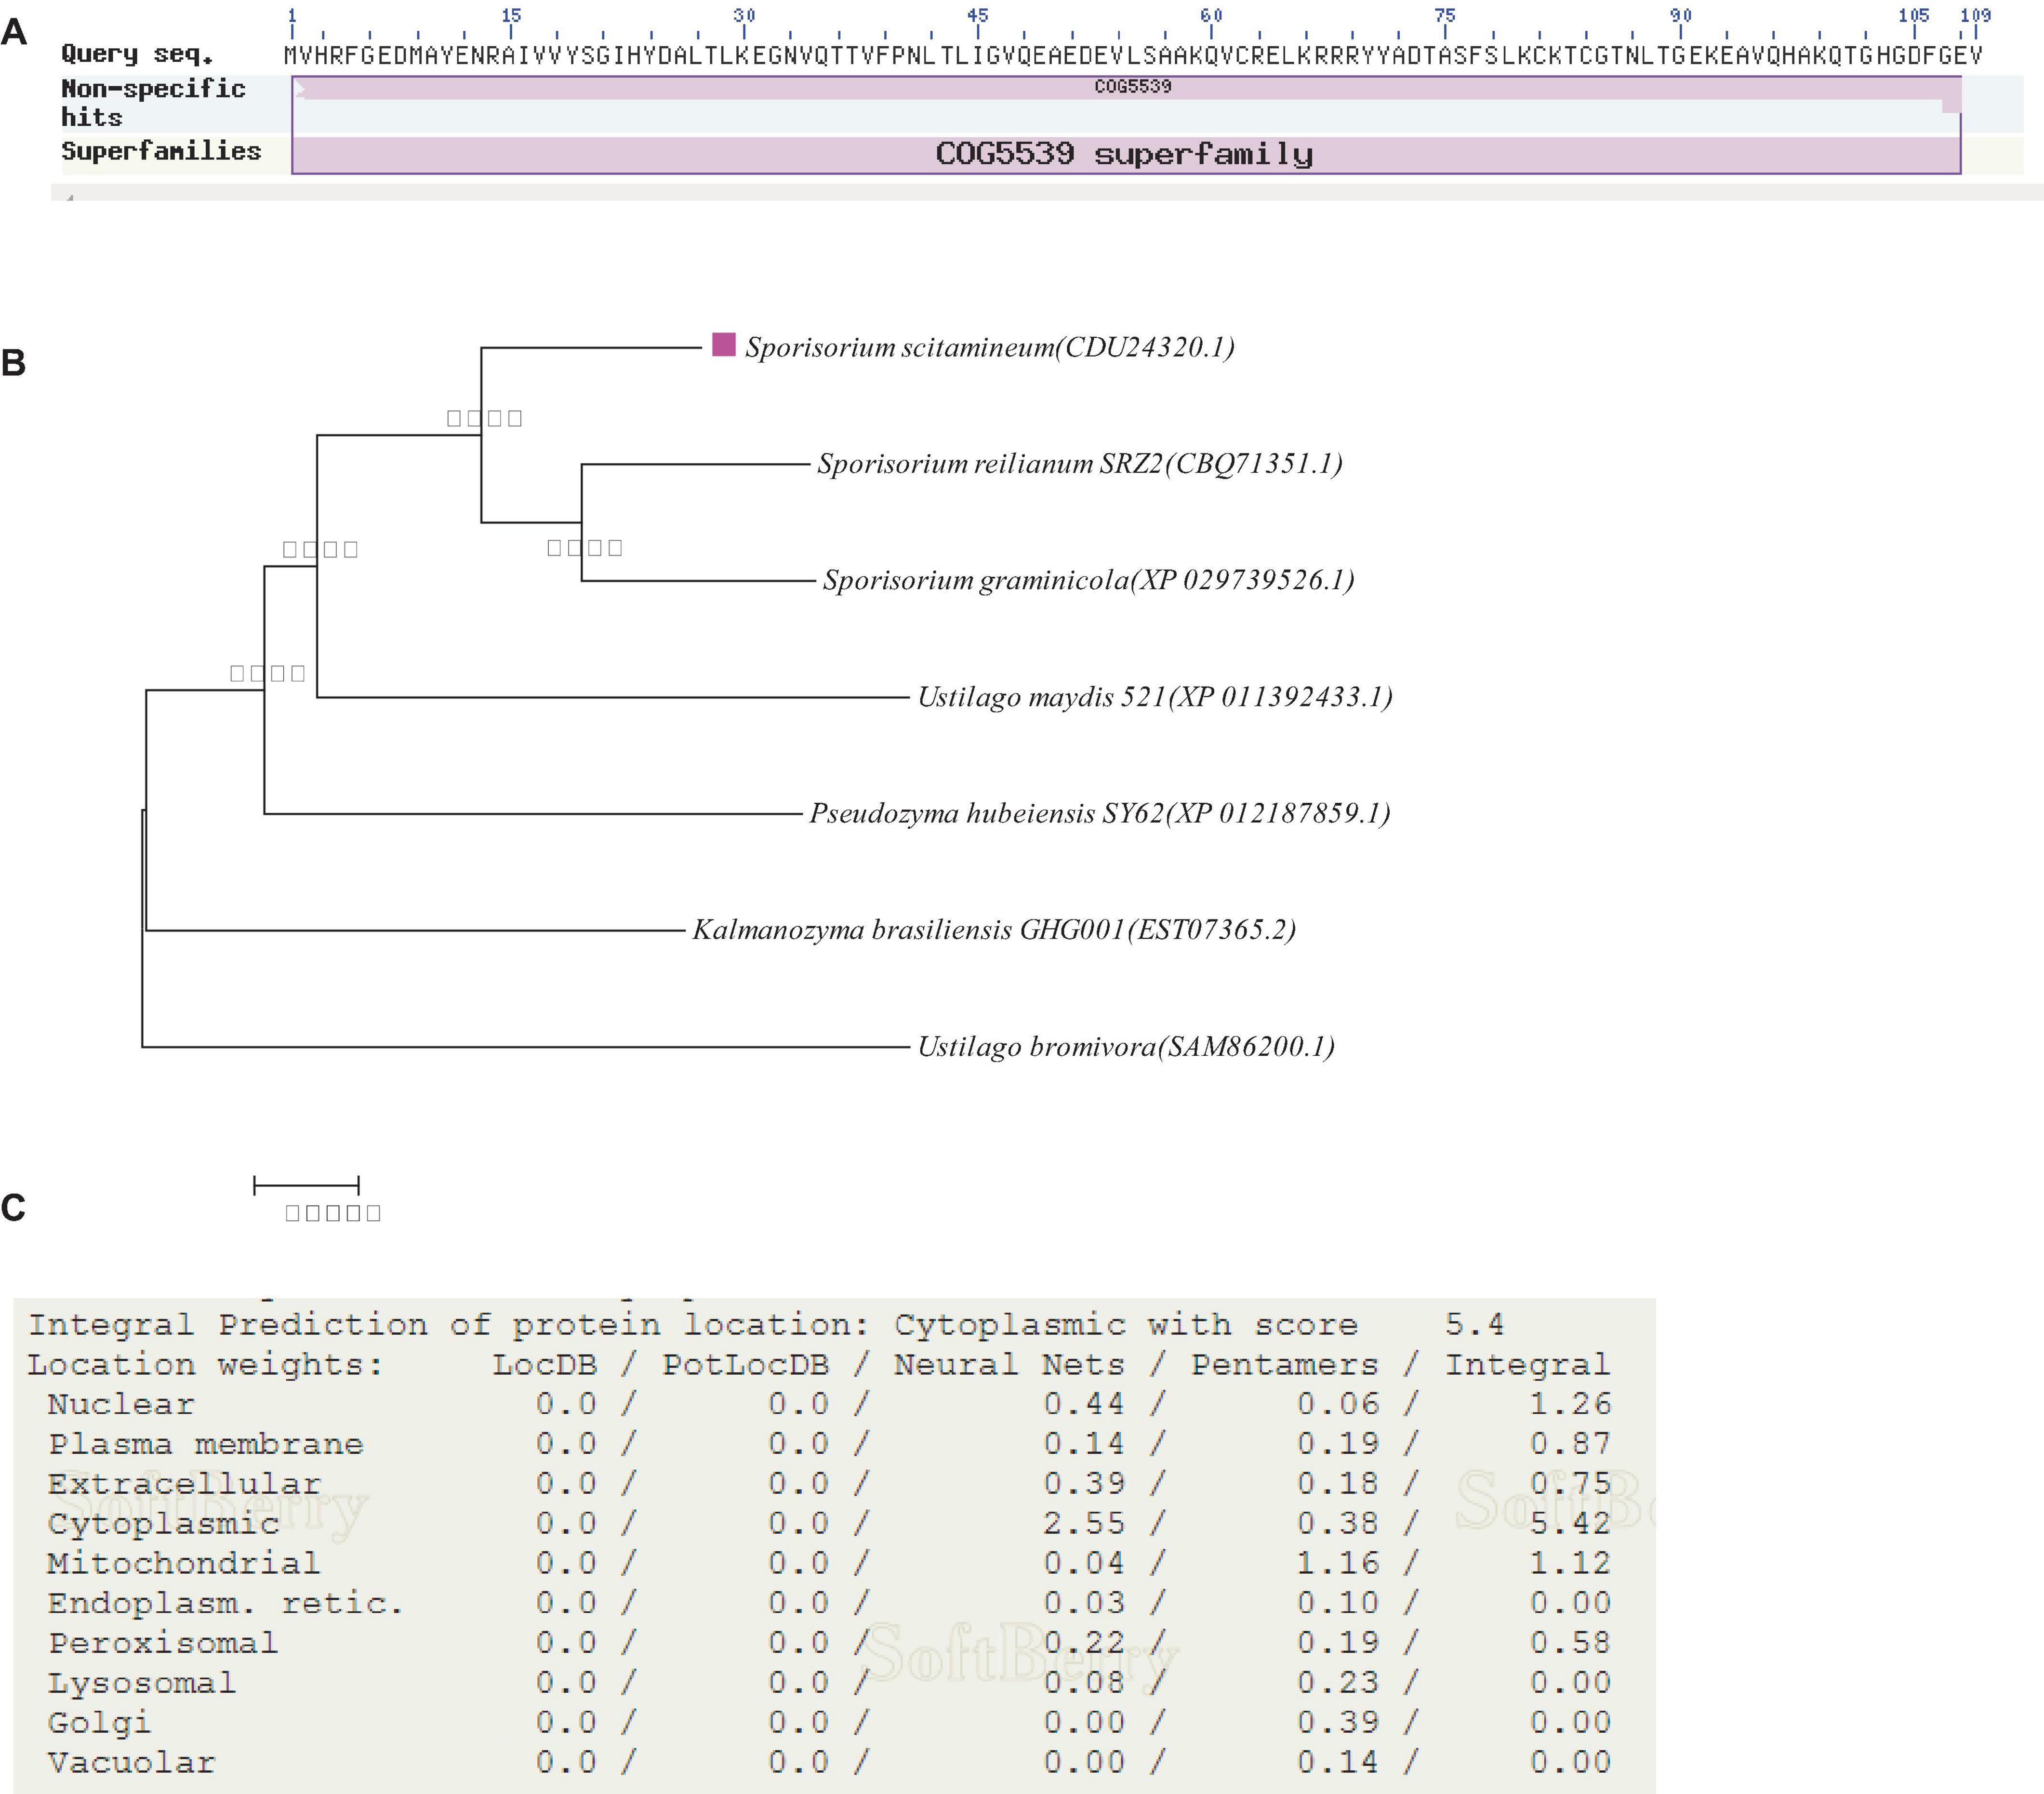Screen dimensions: 2044x1794
Task: Select Sporisorium scitamineum(CDU24320.1) leaf label
Action: 990,347
